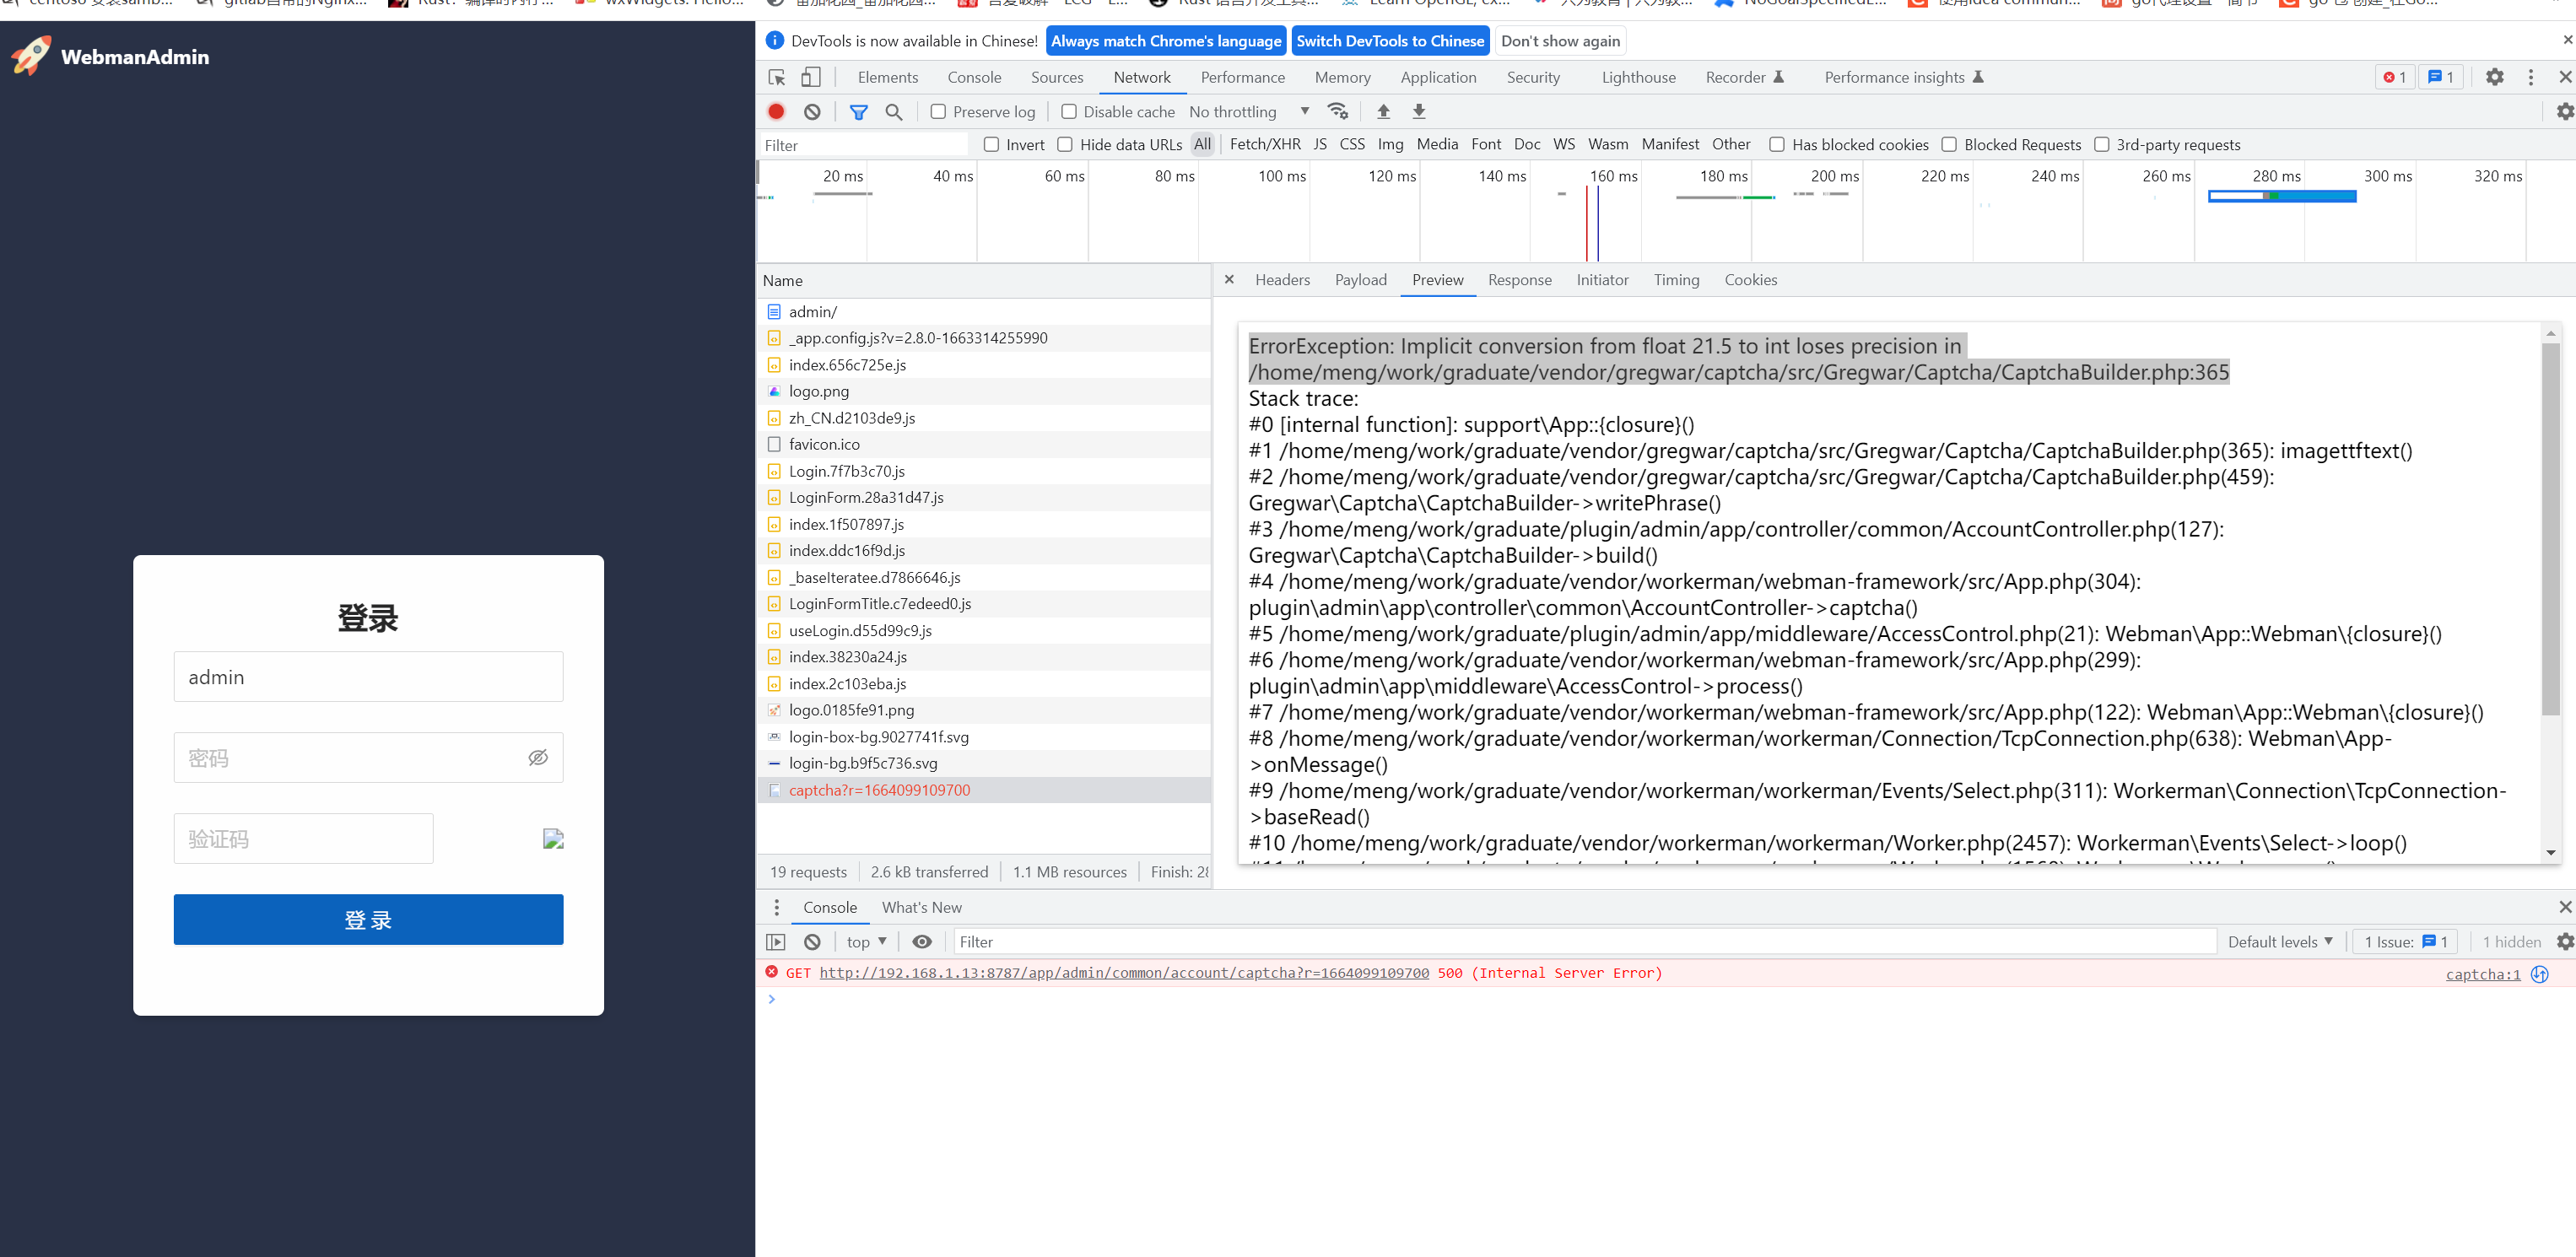
Task: Enable the Disable cache checkbox
Action: point(1069,111)
